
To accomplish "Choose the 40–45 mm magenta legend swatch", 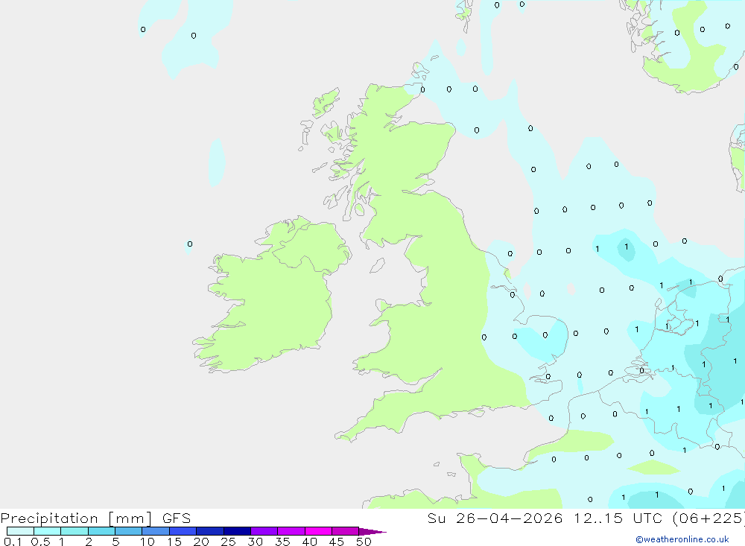I will pos(318,531).
